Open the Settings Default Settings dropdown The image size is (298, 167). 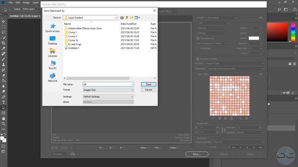click(108, 96)
